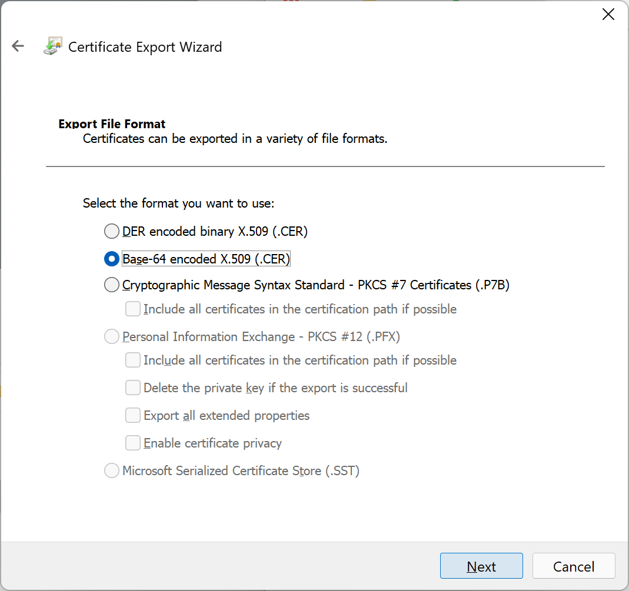
Task: Tick Delete the private key checkbox
Action: pos(133,388)
